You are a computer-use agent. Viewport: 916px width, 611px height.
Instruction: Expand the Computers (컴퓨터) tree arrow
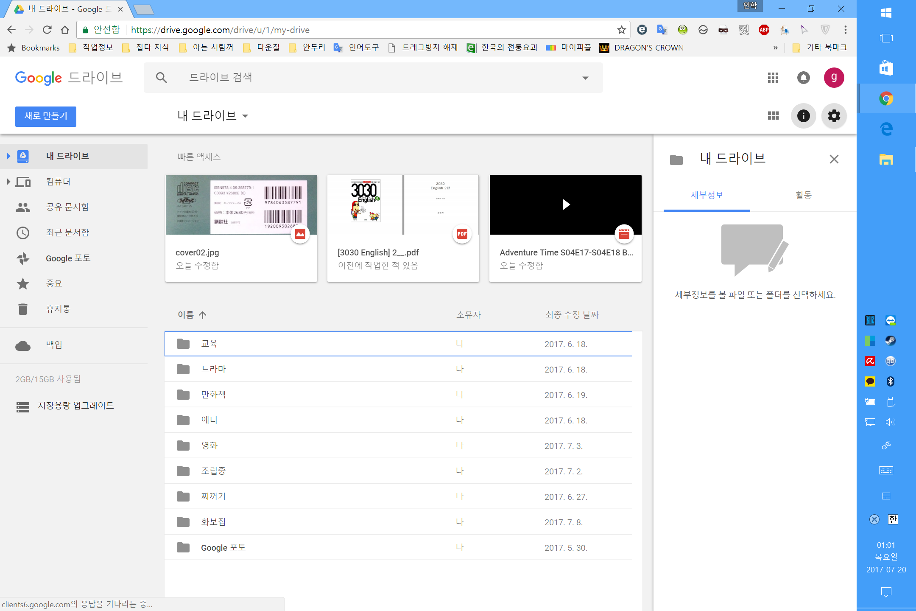pos(8,182)
